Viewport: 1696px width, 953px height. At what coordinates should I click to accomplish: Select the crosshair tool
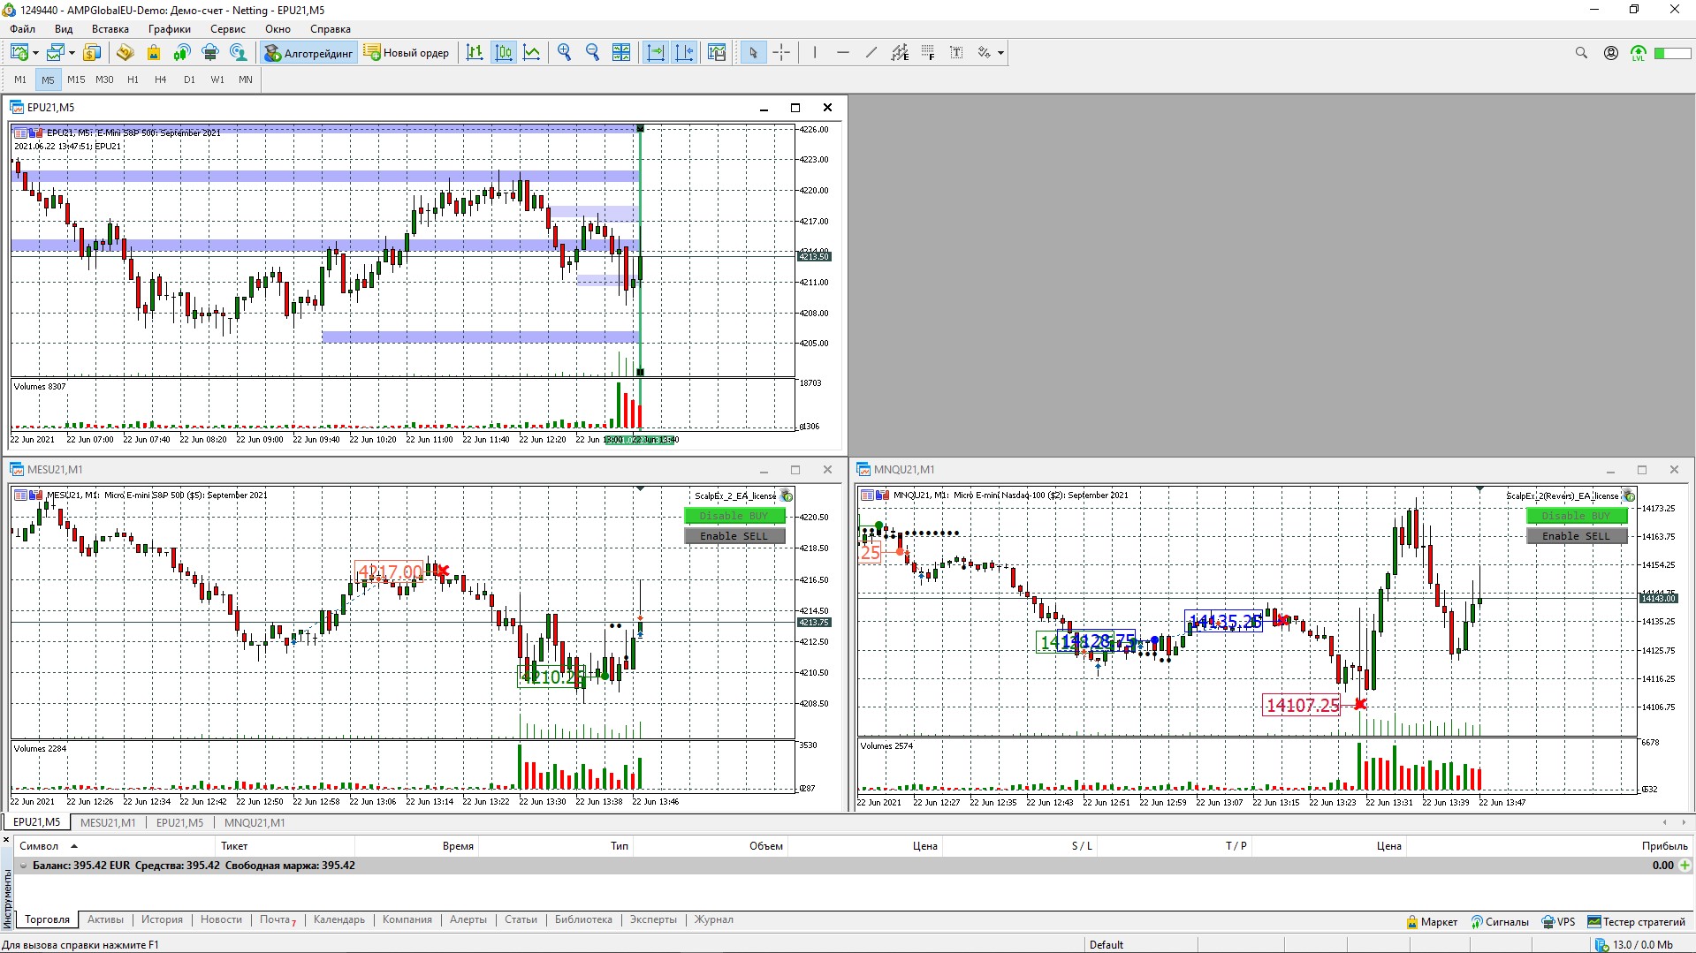[781, 53]
